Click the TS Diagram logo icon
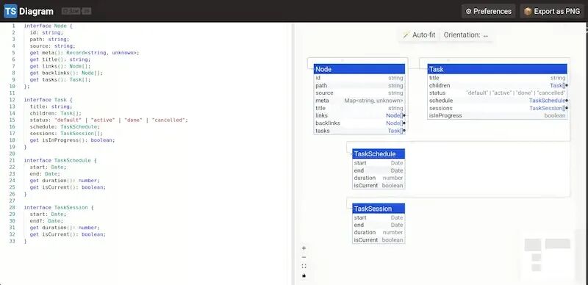 tap(10, 11)
